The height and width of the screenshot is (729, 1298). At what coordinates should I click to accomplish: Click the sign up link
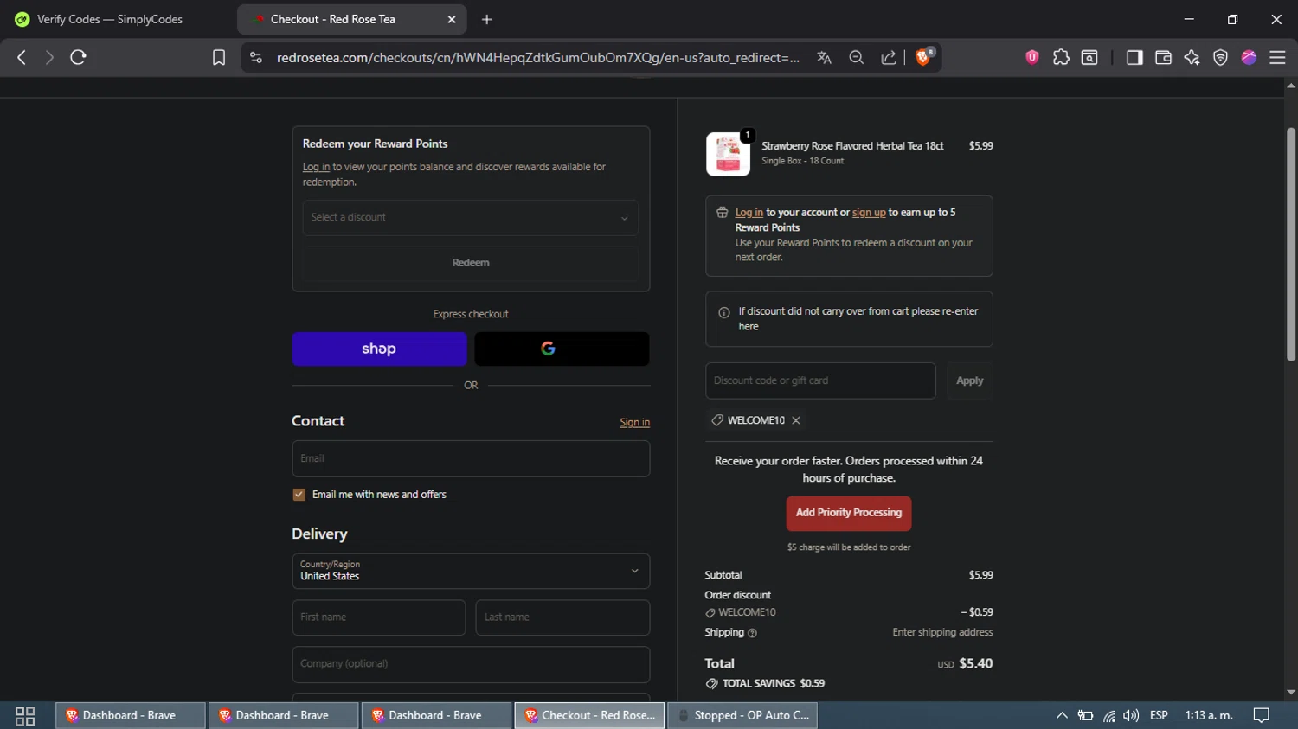(869, 212)
